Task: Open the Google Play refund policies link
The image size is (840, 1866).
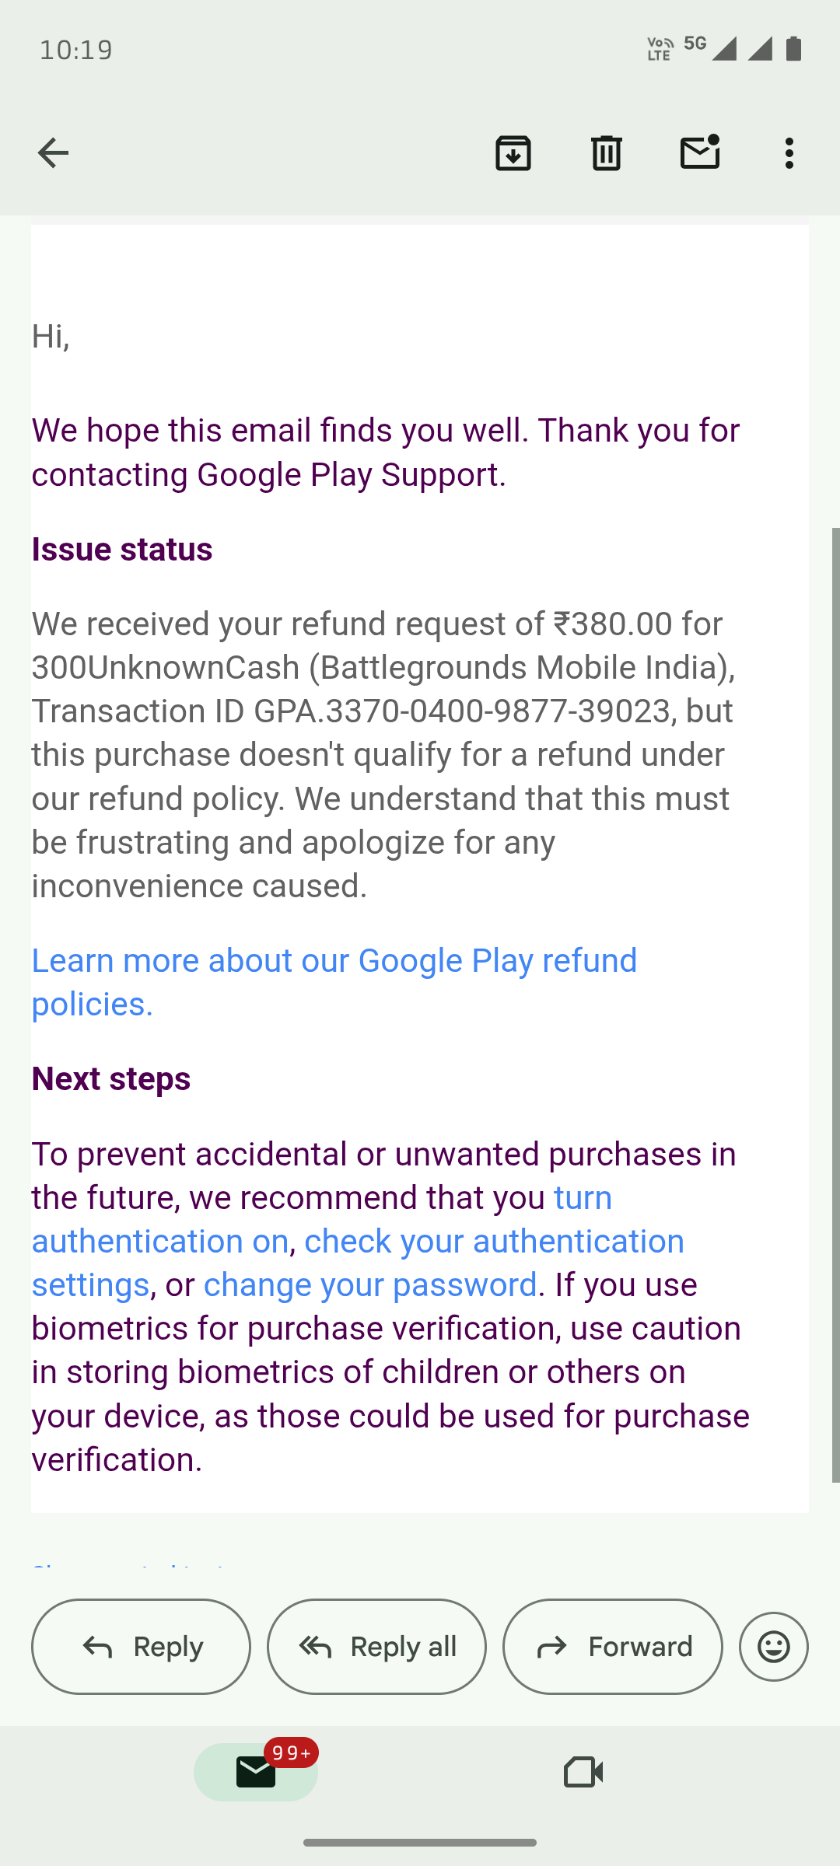Action: pyautogui.click(x=334, y=983)
